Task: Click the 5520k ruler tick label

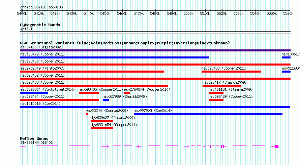Action: click(x=222, y=13)
